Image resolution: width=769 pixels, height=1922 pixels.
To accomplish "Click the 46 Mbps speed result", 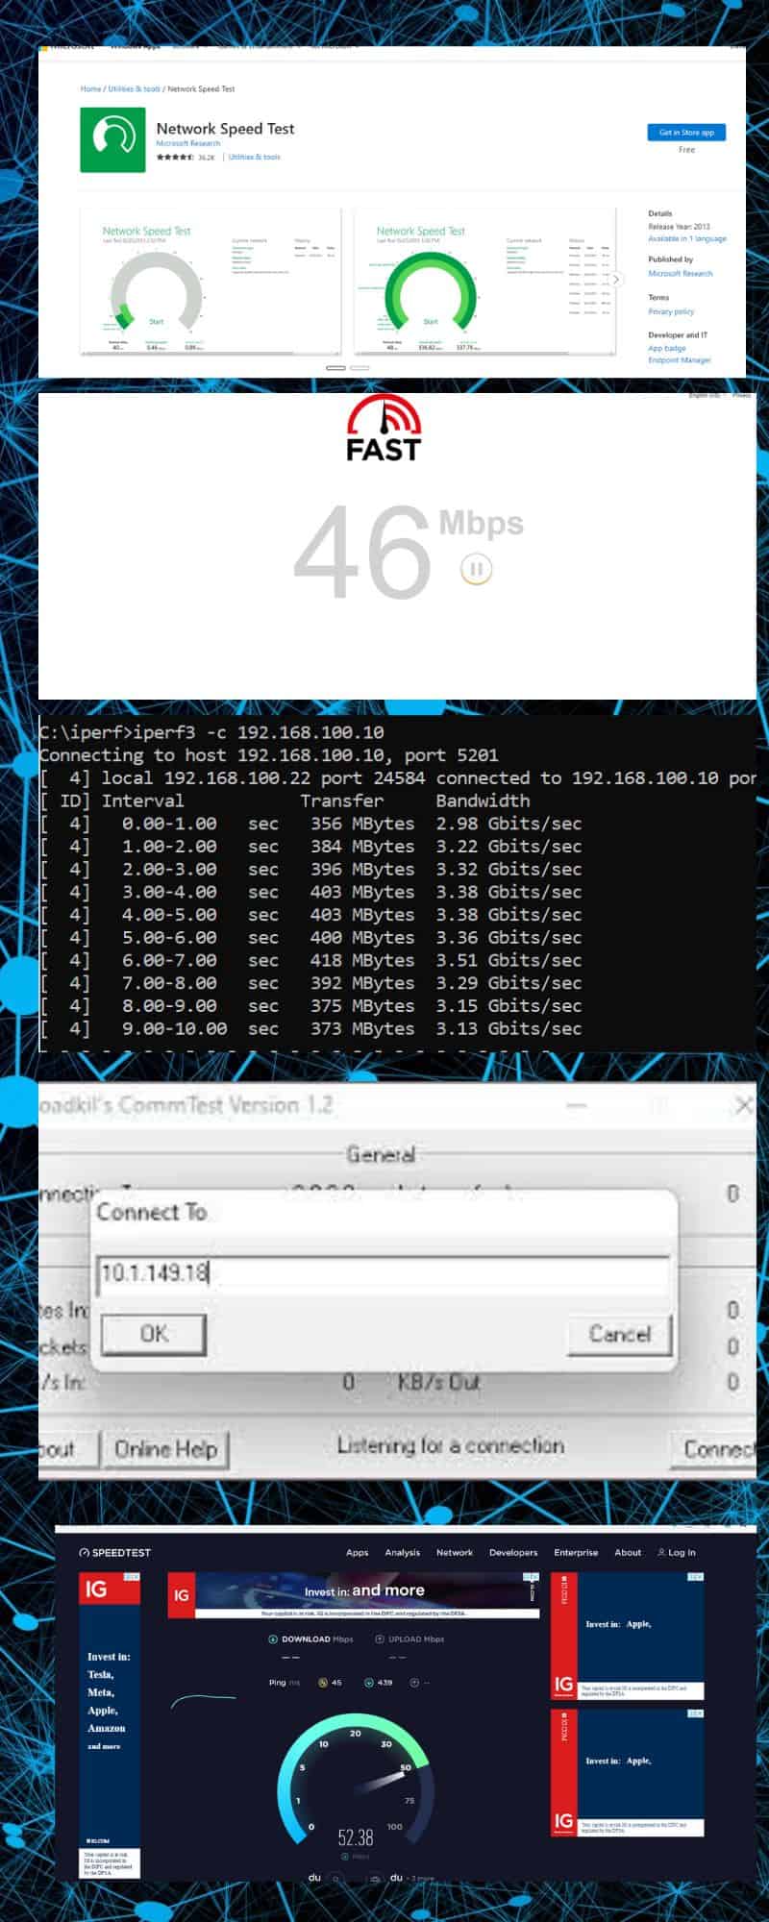I will [409, 552].
